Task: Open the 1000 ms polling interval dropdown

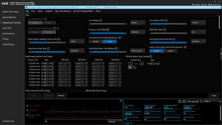Action: (211, 101)
